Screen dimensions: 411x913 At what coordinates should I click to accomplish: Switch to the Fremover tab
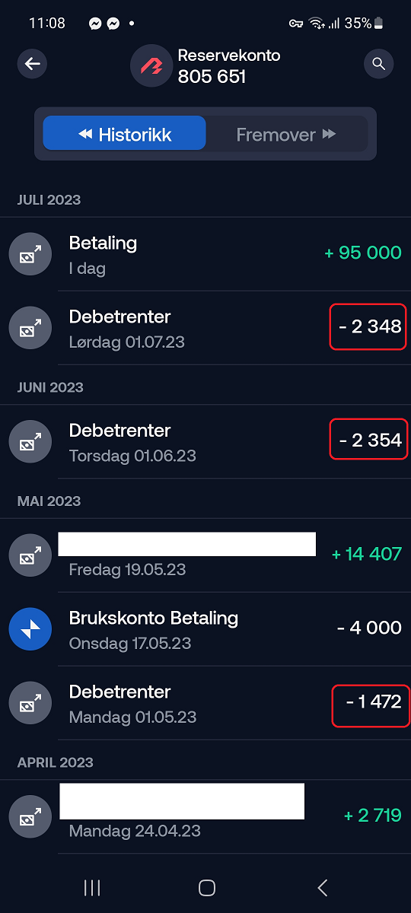click(x=287, y=135)
